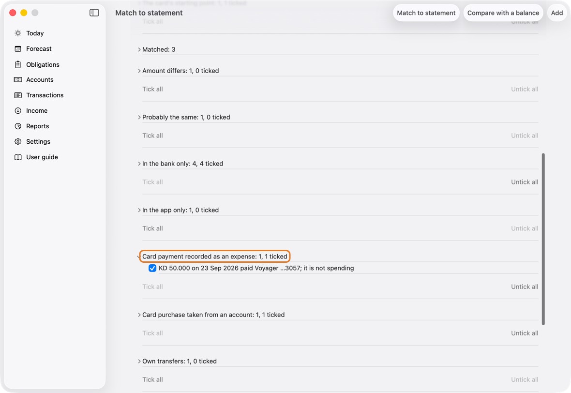Click the User guide book icon
The width and height of the screenshot is (571, 393).
click(x=18, y=157)
